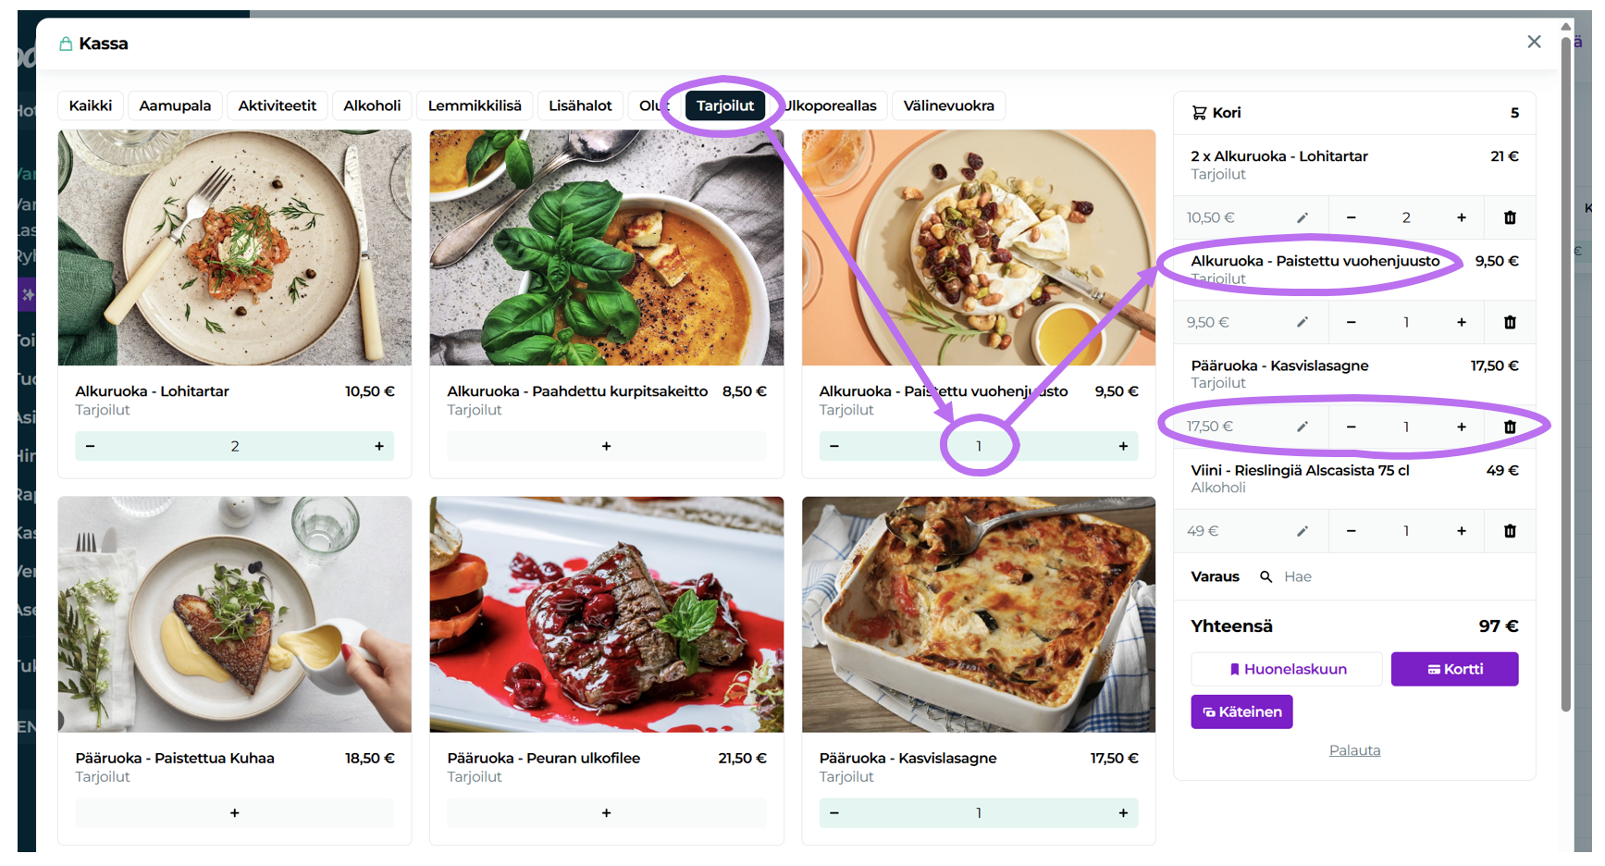The width and height of the screenshot is (1605, 866).
Task: Add Paahdettu kurpitsakeitto to the order
Action: click(x=606, y=446)
